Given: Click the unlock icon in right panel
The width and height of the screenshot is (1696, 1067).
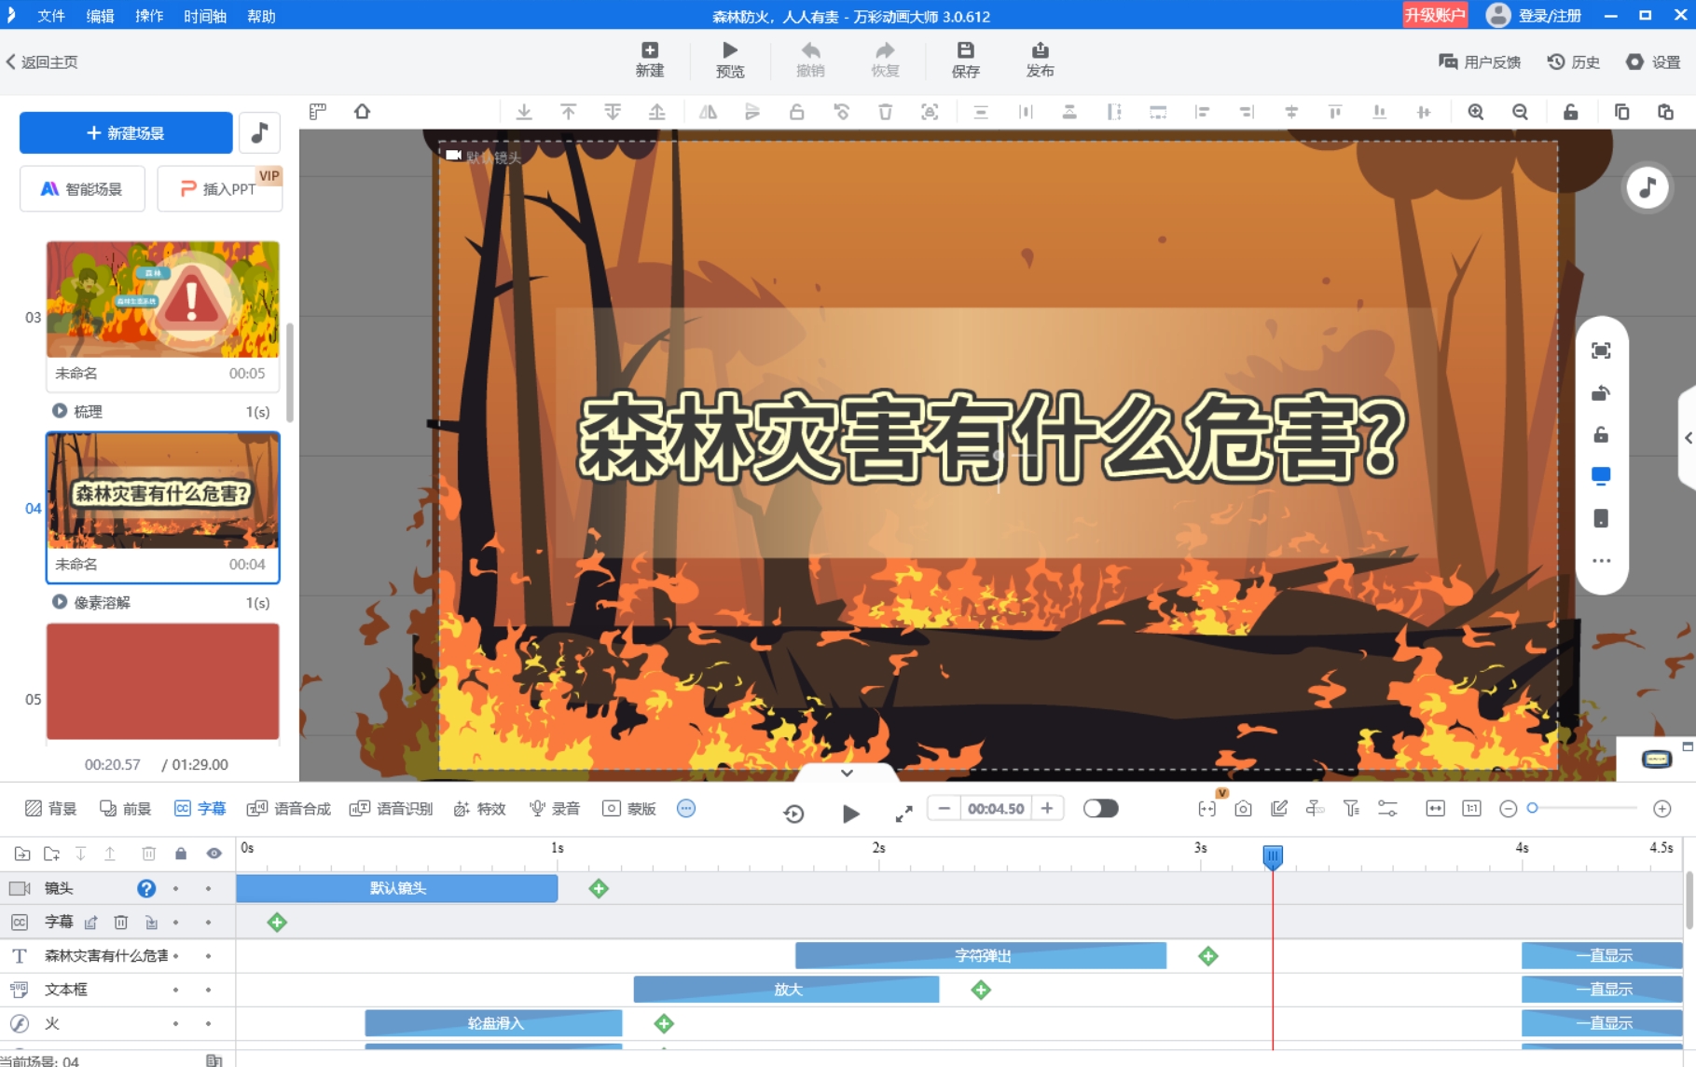Looking at the screenshot, I should point(1601,434).
